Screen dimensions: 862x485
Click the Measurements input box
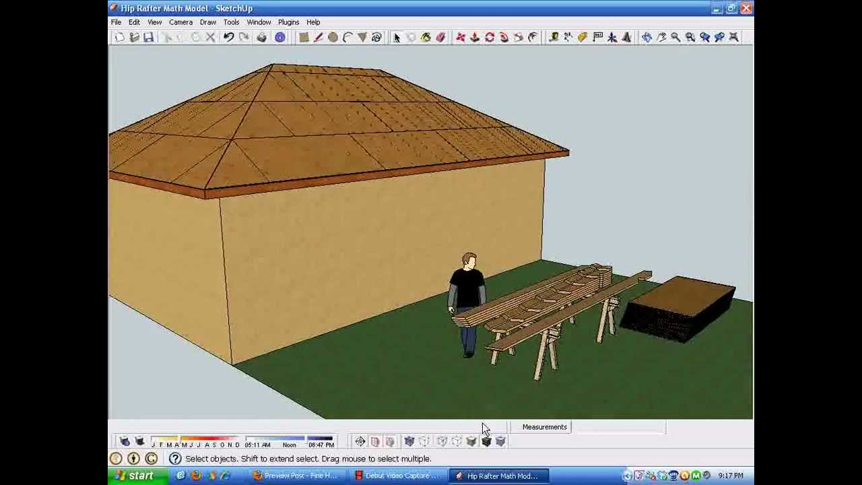tap(618, 427)
